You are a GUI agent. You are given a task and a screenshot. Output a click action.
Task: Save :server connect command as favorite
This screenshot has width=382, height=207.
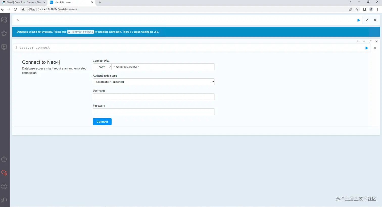(x=375, y=48)
